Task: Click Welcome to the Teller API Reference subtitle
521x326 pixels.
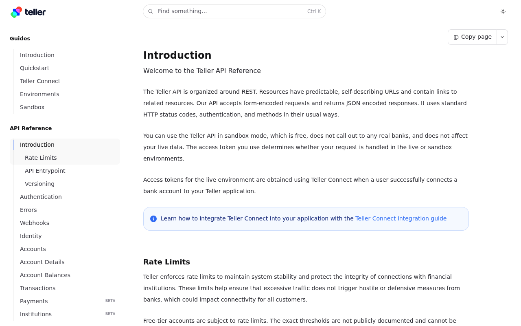Action: click(x=202, y=71)
